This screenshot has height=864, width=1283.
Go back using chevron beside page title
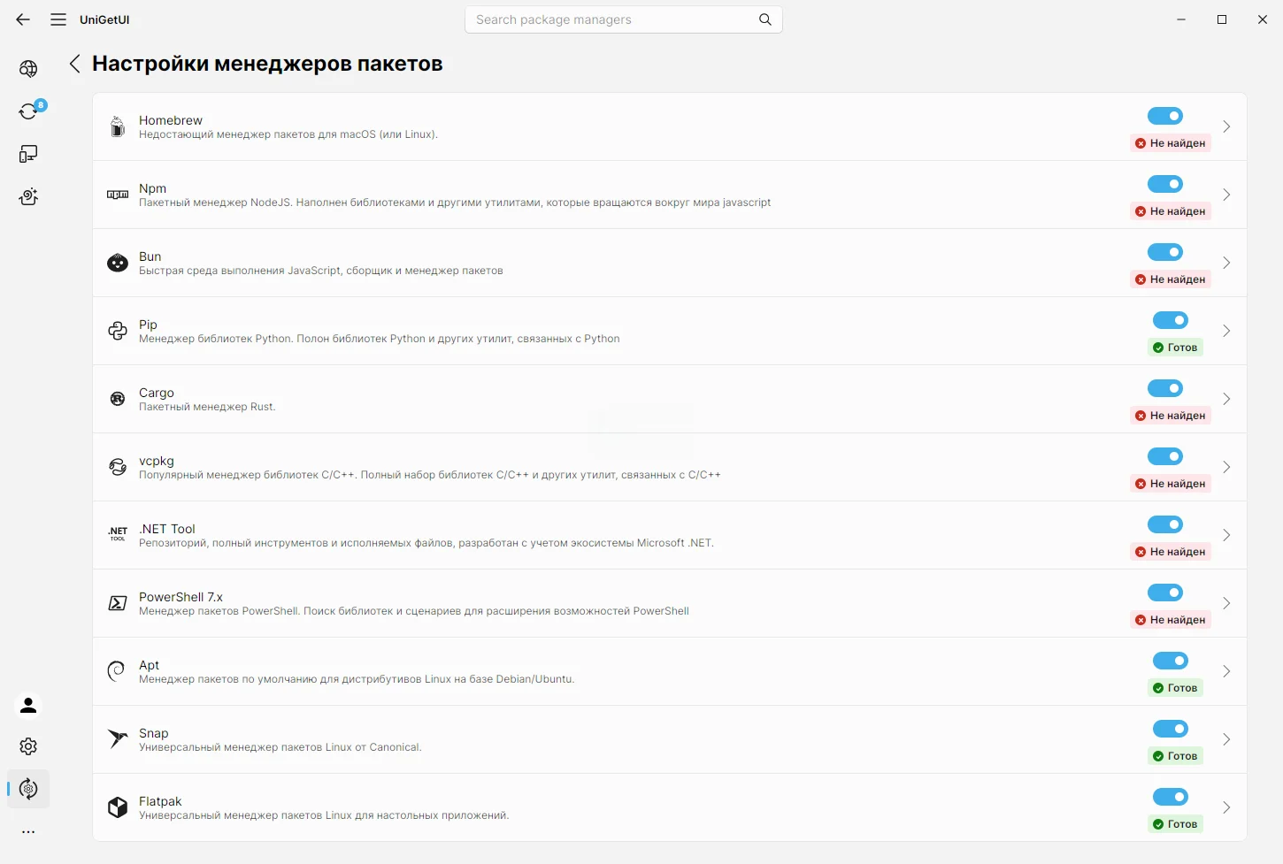74,64
